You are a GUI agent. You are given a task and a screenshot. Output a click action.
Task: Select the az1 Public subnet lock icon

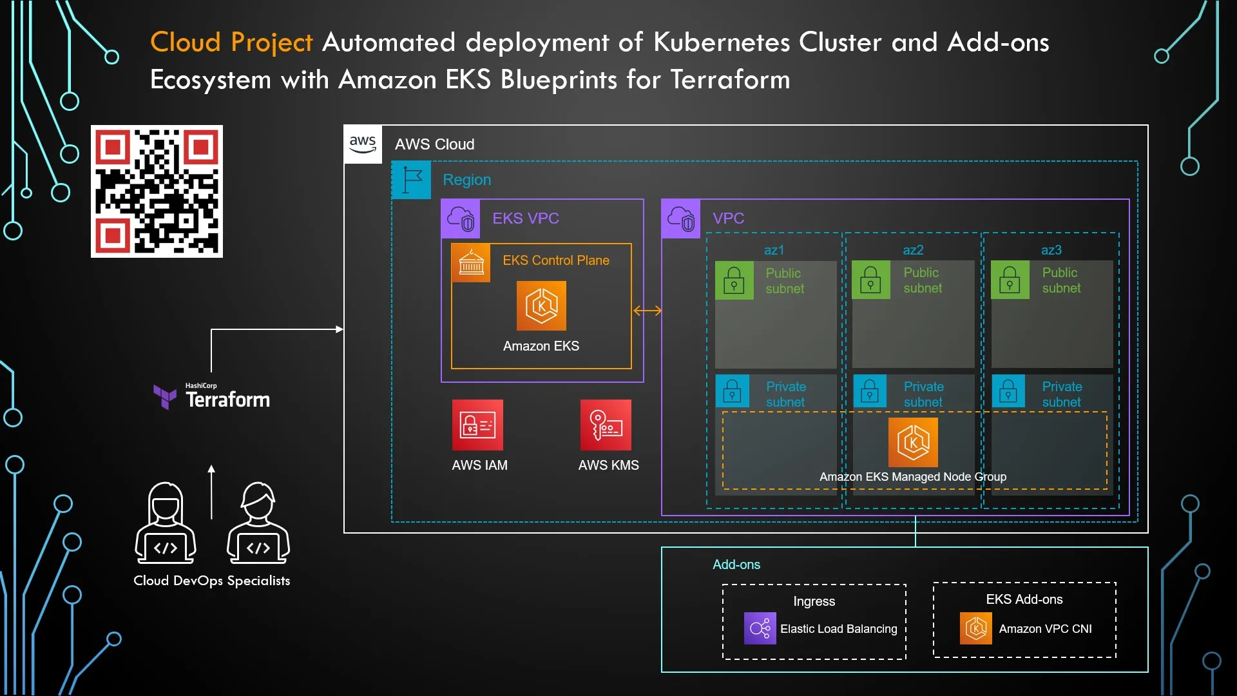[x=734, y=280]
